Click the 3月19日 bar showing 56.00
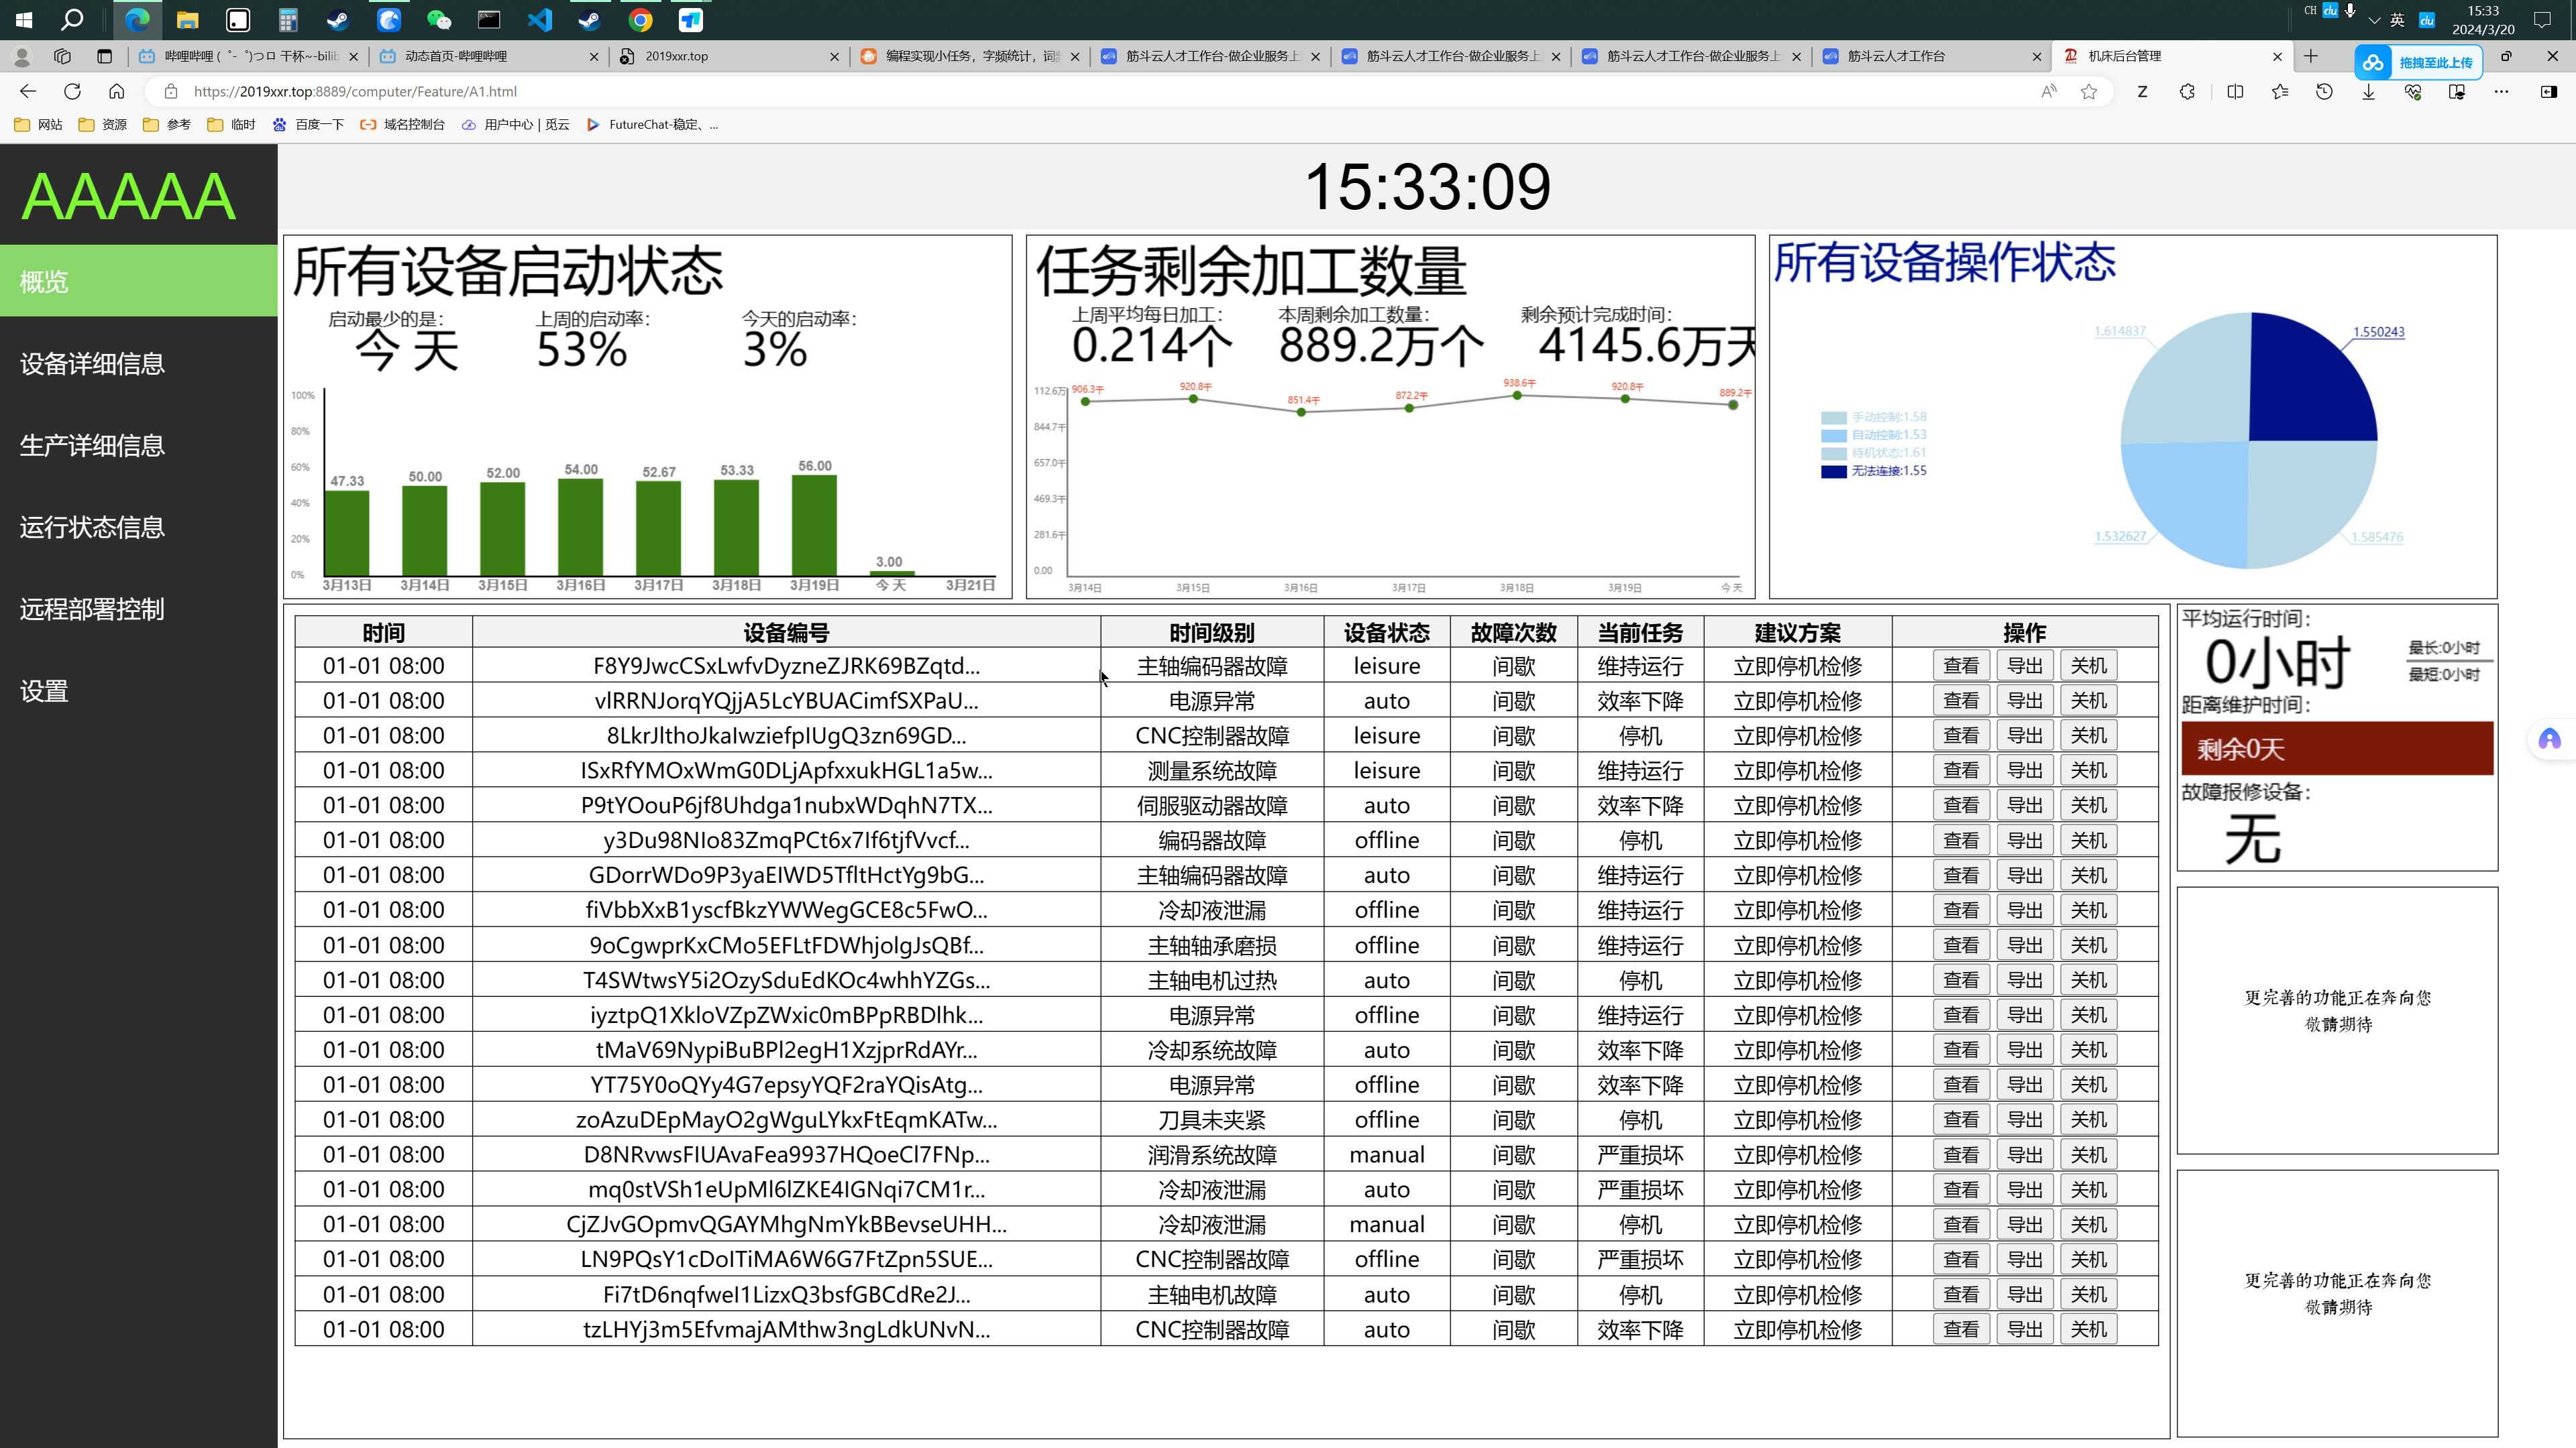 pos(814,525)
